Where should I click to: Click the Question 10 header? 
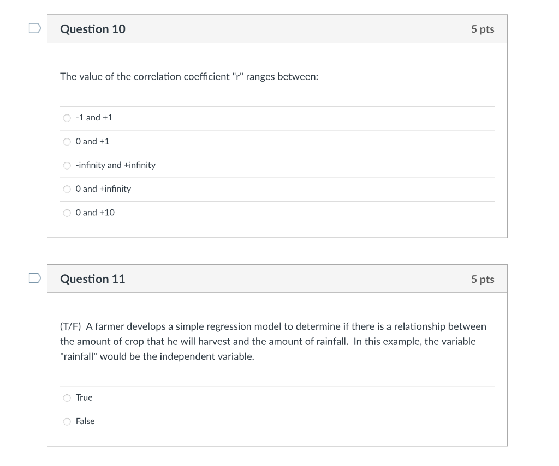click(92, 29)
